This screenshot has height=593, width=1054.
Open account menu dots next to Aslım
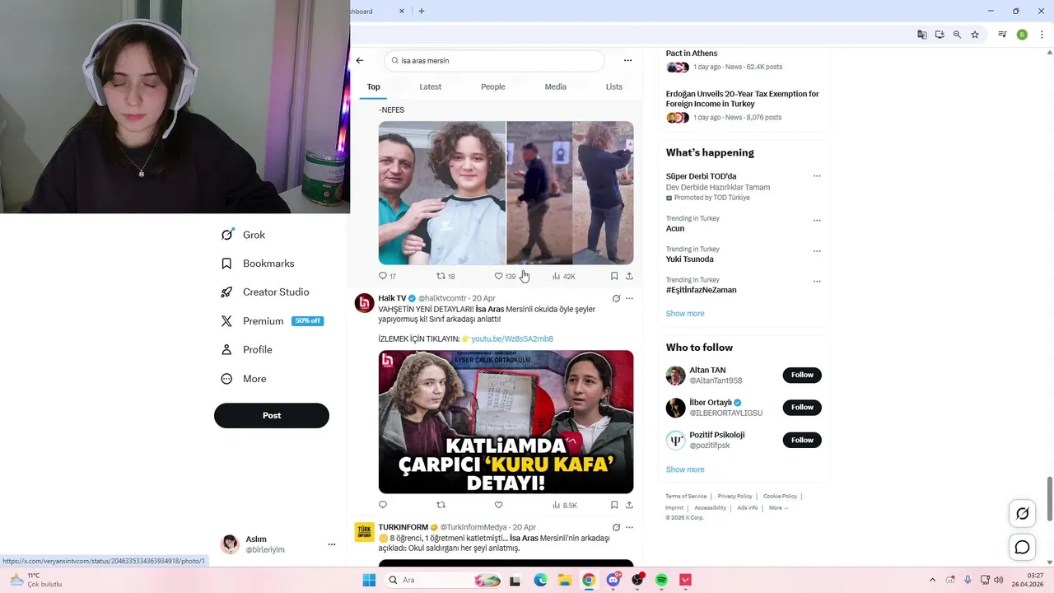tap(332, 544)
